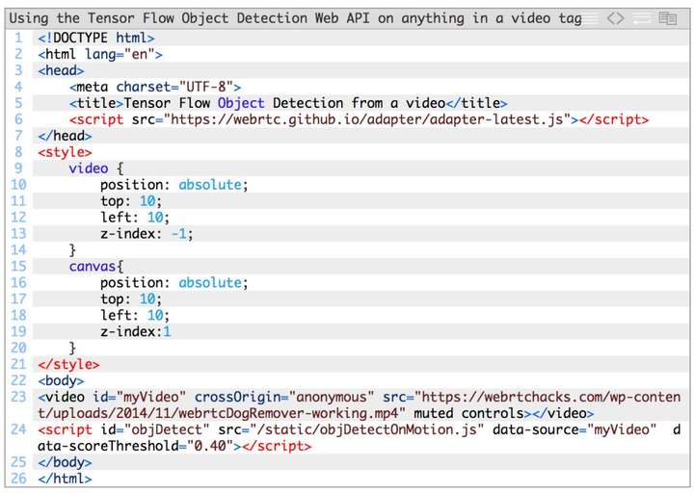This screenshot has height=493, width=694.
Task: Click the opening style tag
Action: click(x=66, y=152)
